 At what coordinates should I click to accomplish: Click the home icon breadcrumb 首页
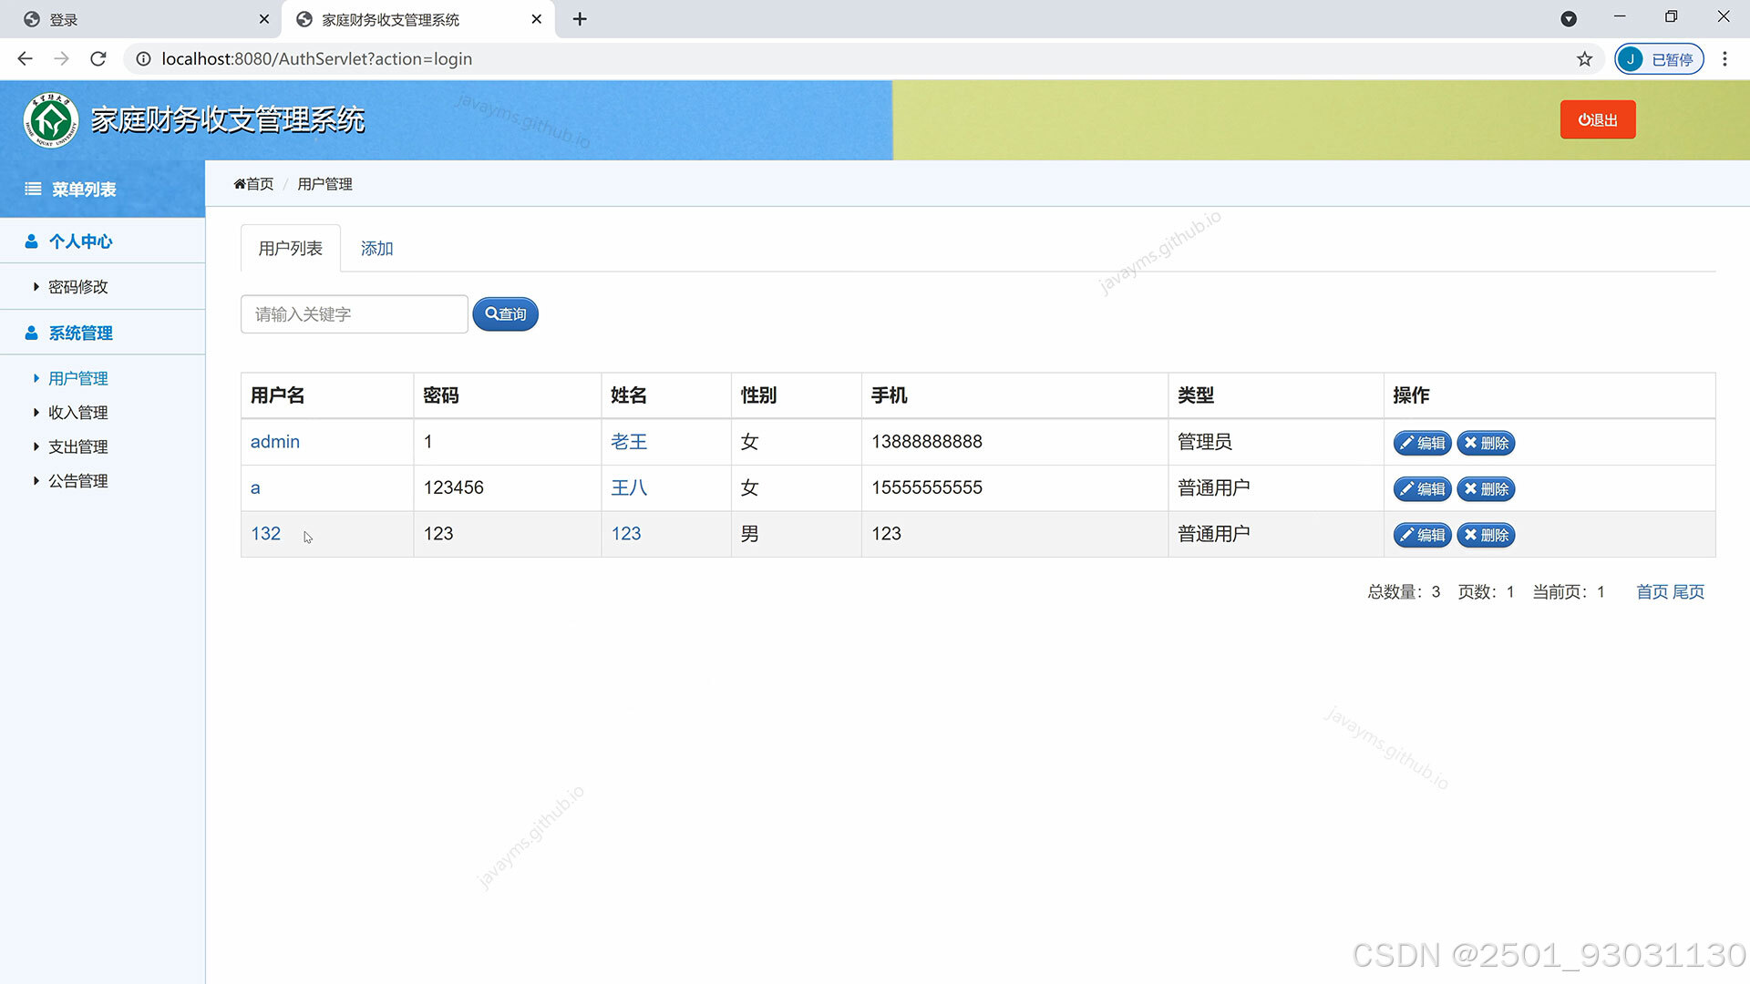(x=253, y=184)
